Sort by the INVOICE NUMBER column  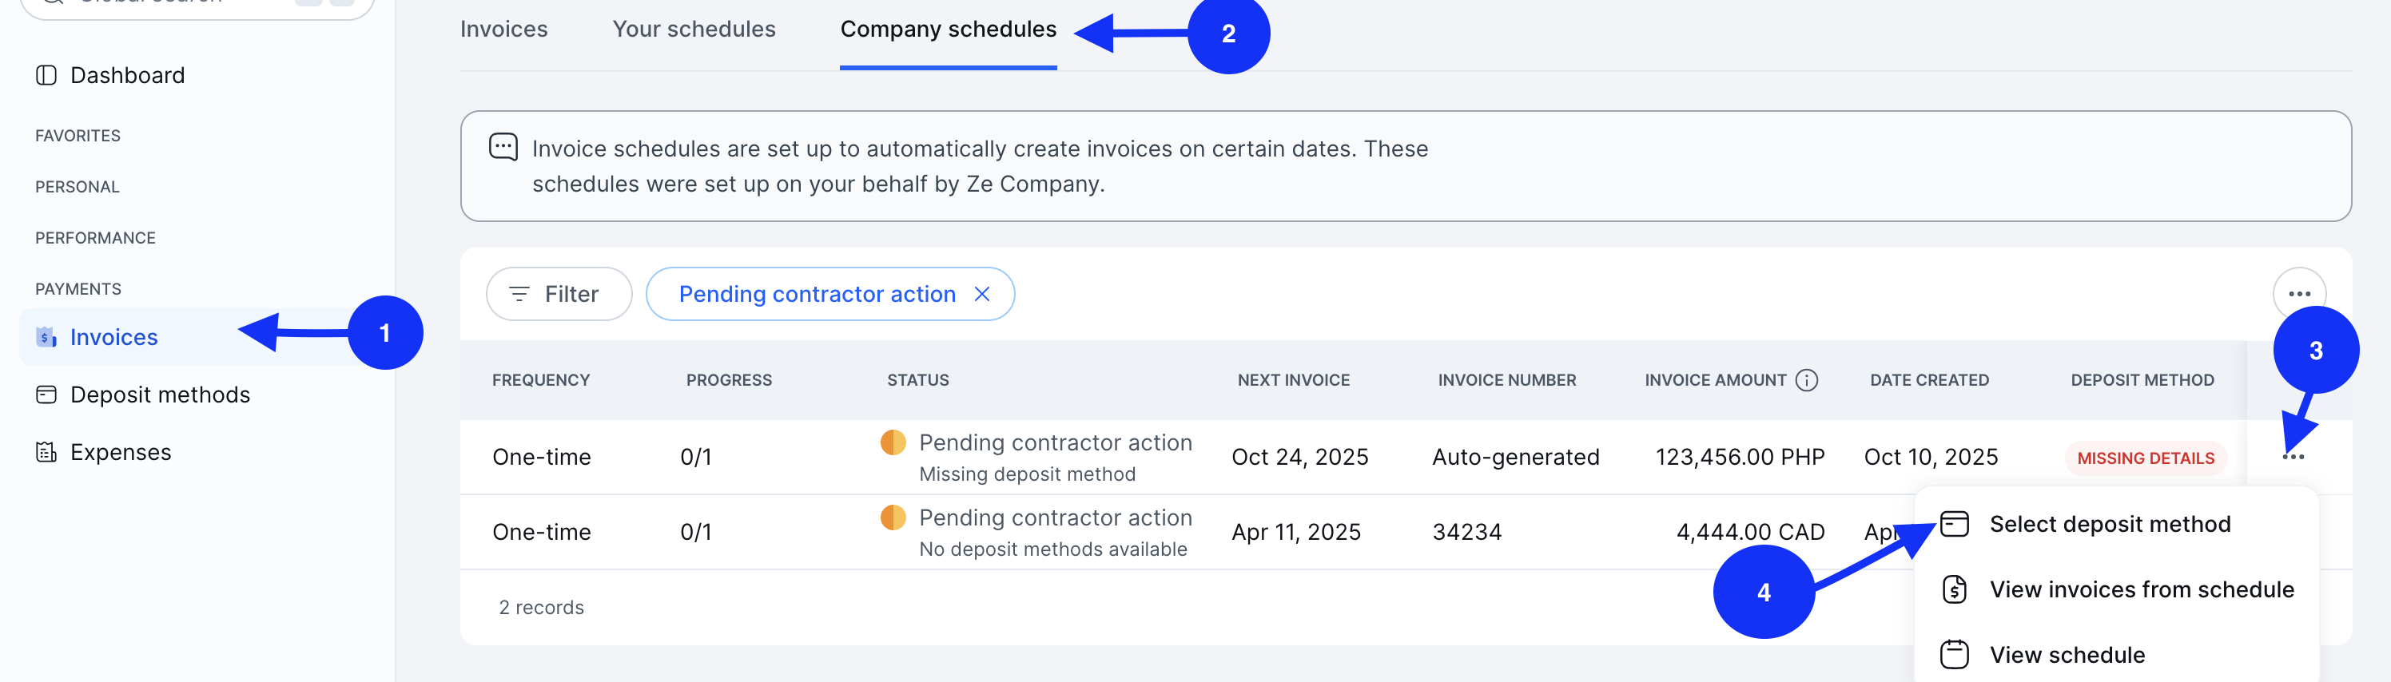[x=1506, y=380]
